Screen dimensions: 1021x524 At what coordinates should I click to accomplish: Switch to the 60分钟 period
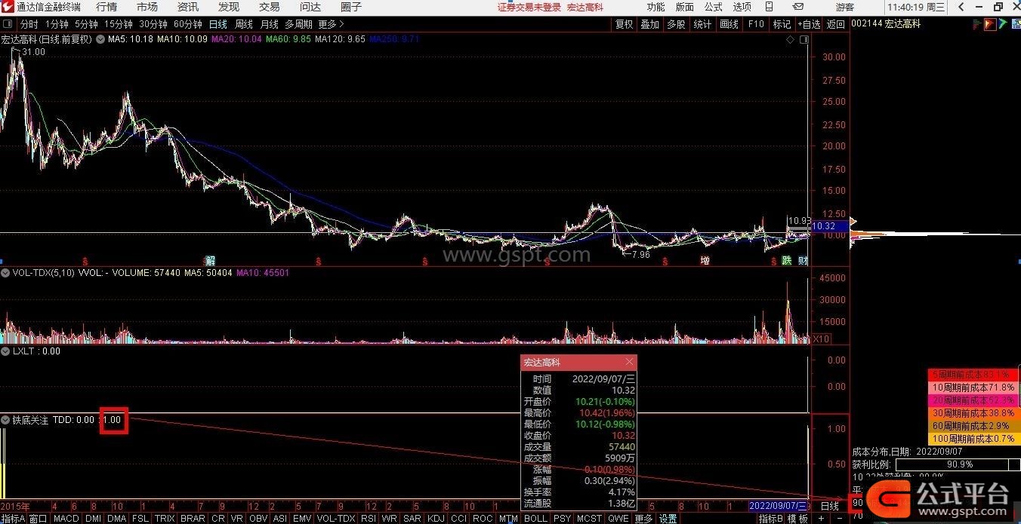pos(188,24)
